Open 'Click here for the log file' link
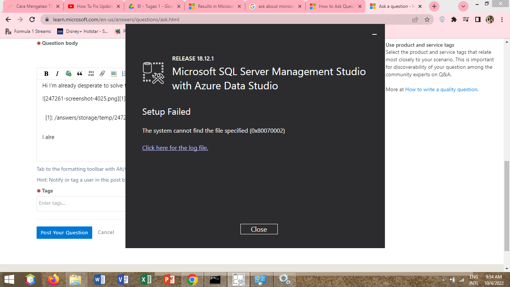 175,148
